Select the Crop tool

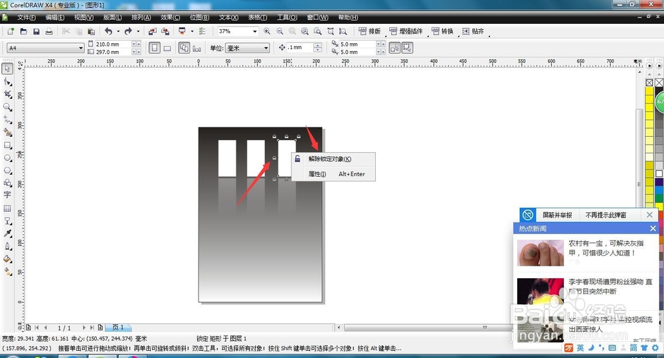pos(7,94)
